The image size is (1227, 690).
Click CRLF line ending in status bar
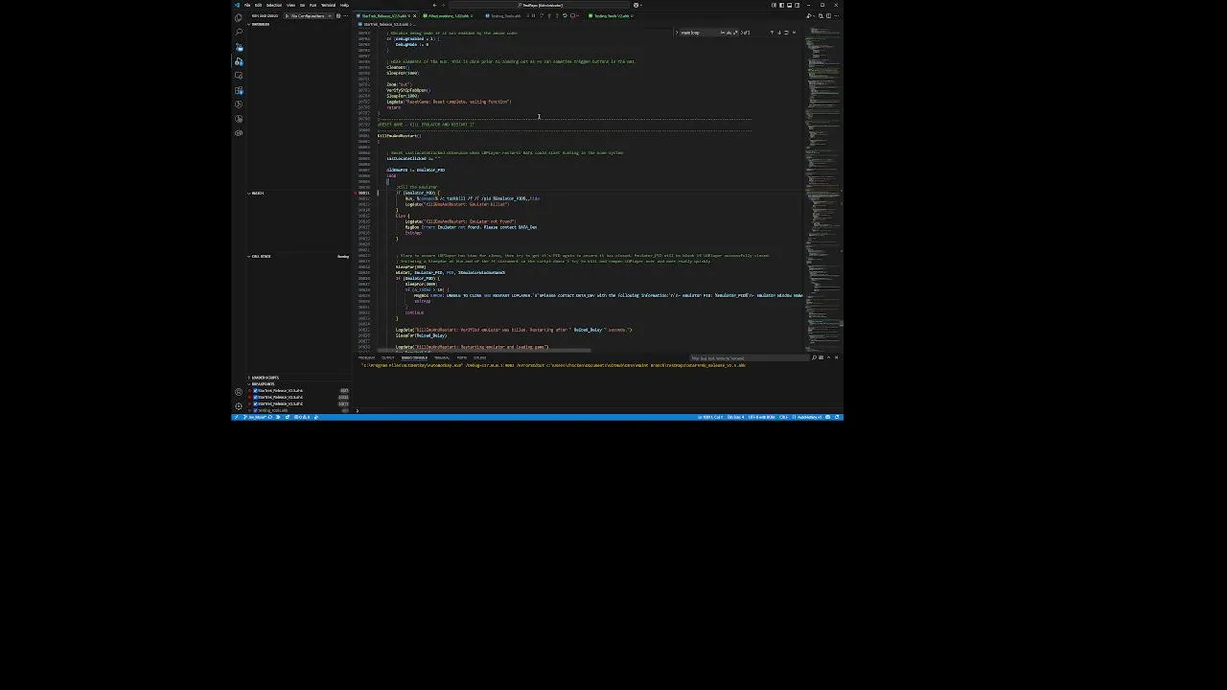click(x=783, y=417)
